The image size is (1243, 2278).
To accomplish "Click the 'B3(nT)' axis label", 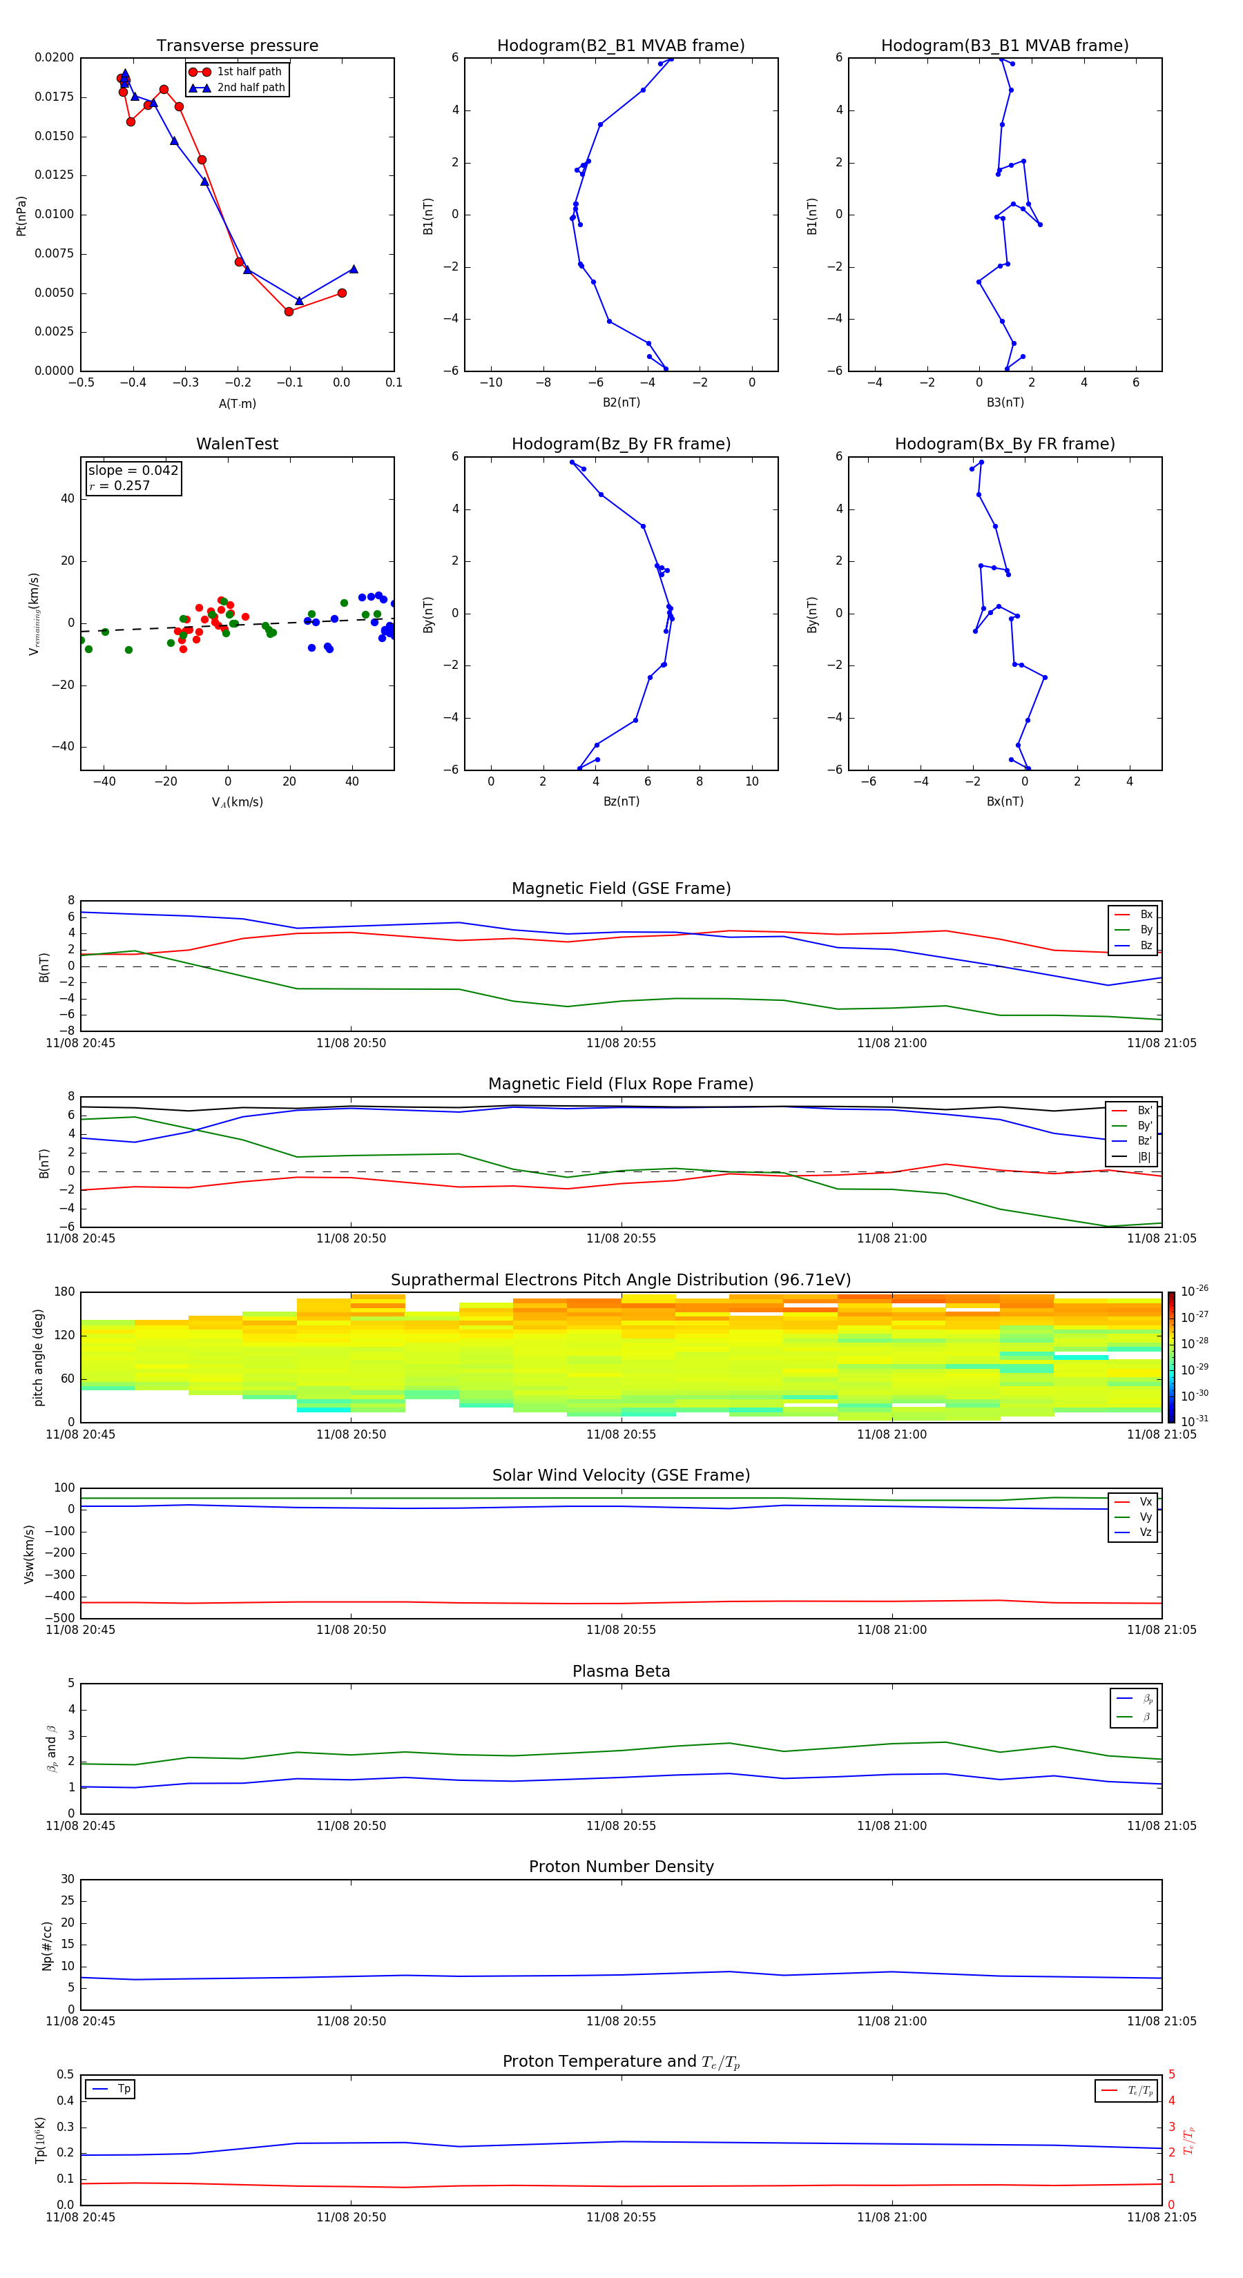I will 1005,402.
